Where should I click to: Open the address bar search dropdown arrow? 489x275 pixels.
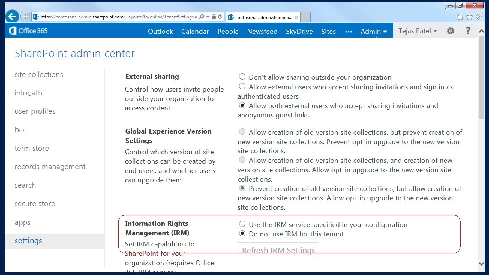pyautogui.click(x=208, y=17)
